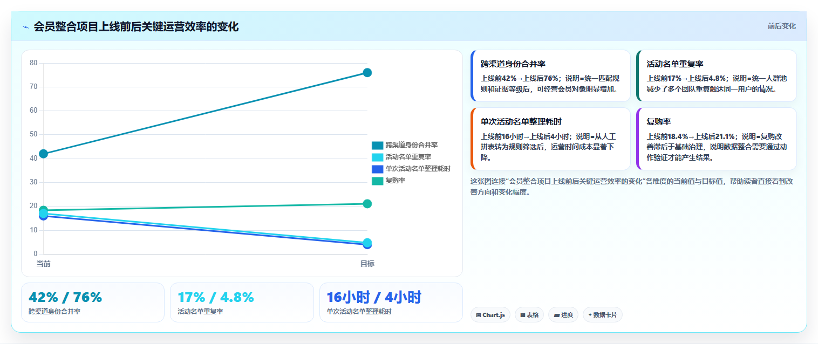The width and height of the screenshot is (818, 344).
Task: Toggle the 复购率 legend swatch
Action: [x=377, y=181]
